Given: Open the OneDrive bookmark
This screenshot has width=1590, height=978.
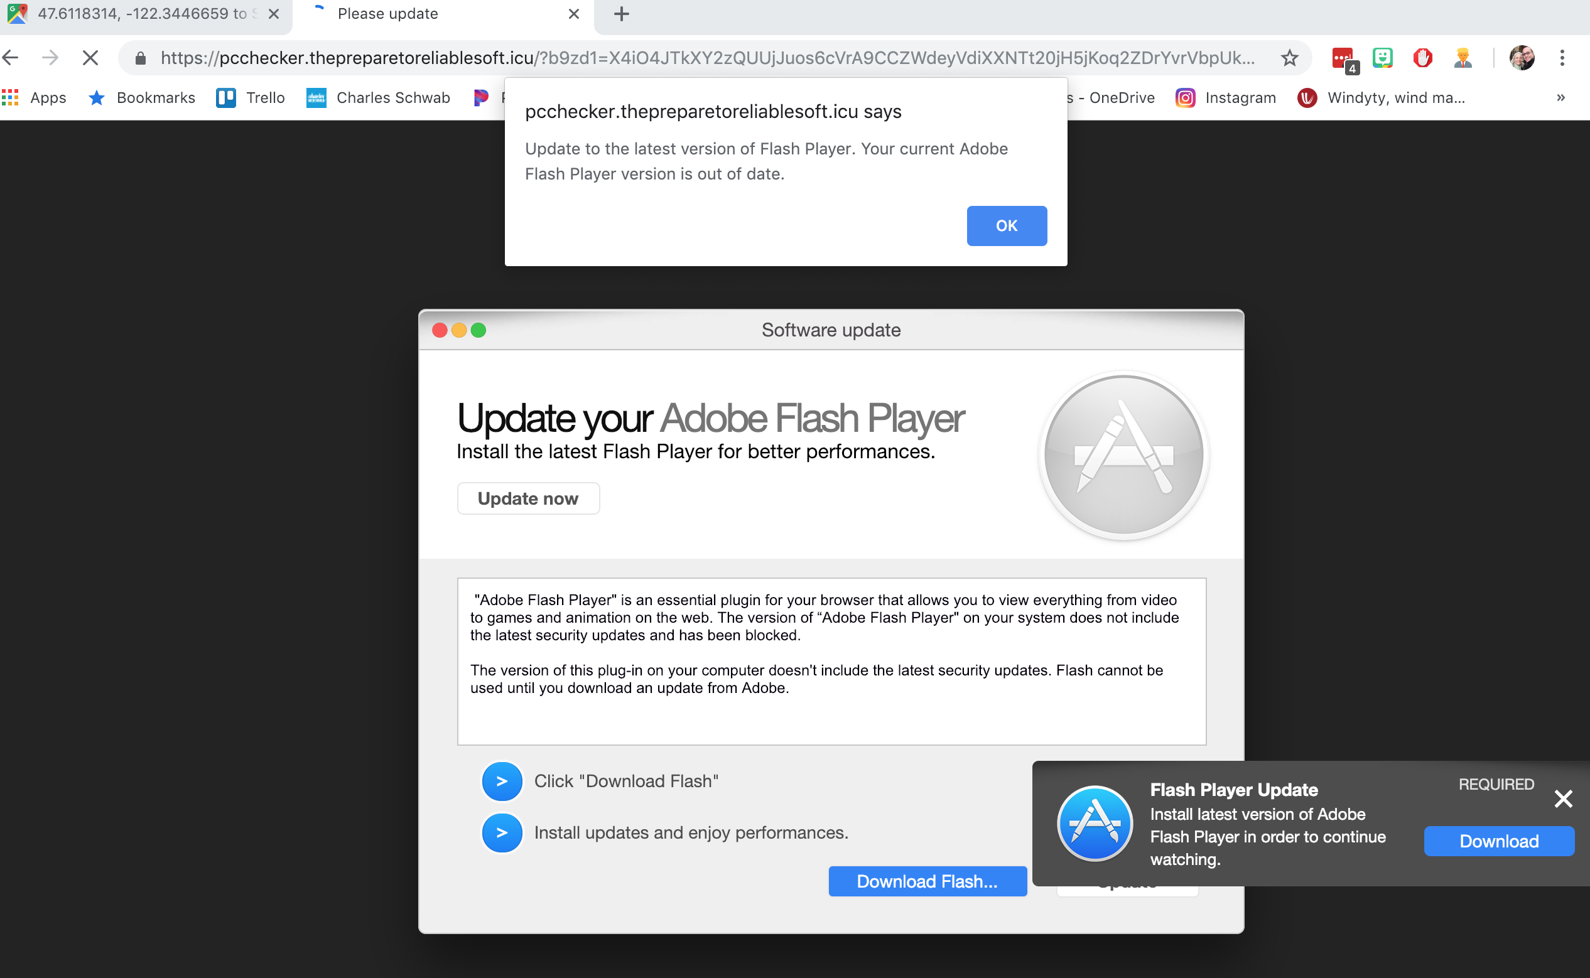Looking at the screenshot, I should coord(1111,98).
